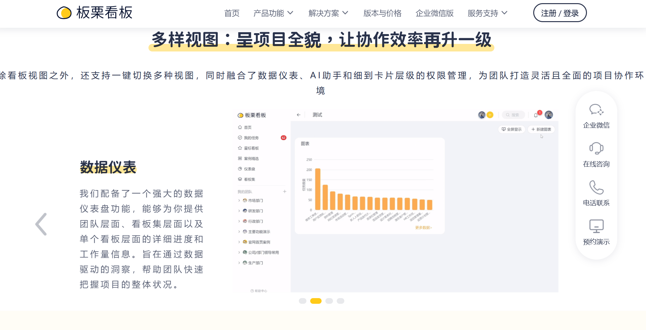The height and width of the screenshot is (330, 646).
Task: Select 首页 in the demo sidebar
Action: coord(245,127)
